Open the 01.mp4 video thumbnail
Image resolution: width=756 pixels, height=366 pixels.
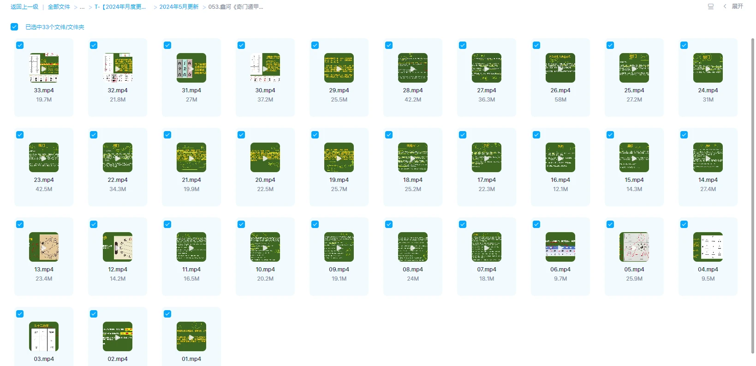click(x=191, y=336)
